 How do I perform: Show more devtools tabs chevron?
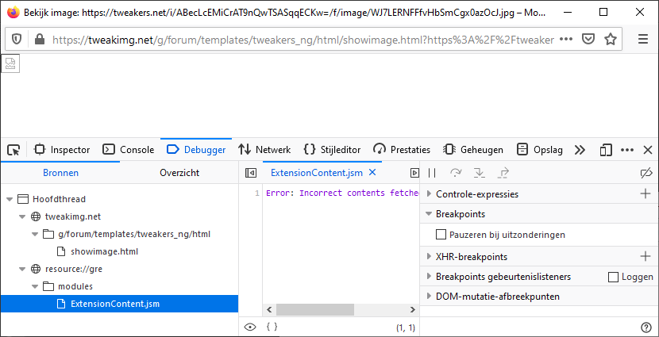pyautogui.click(x=580, y=150)
